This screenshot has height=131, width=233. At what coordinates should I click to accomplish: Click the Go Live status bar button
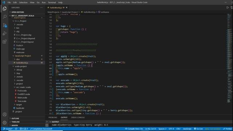click(x=198, y=129)
